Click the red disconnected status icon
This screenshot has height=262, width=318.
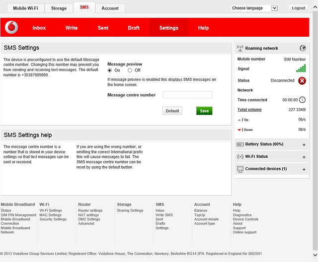point(302,81)
